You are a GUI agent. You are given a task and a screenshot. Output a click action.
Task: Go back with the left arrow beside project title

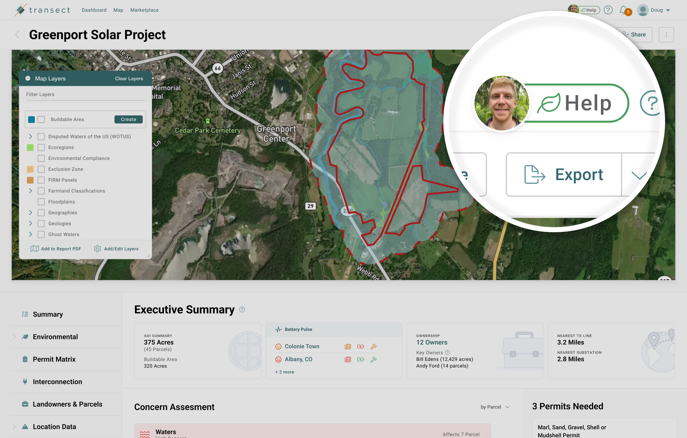tap(17, 34)
